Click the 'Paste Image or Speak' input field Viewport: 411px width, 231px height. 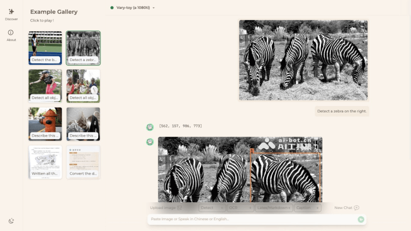[x=252, y=219]
